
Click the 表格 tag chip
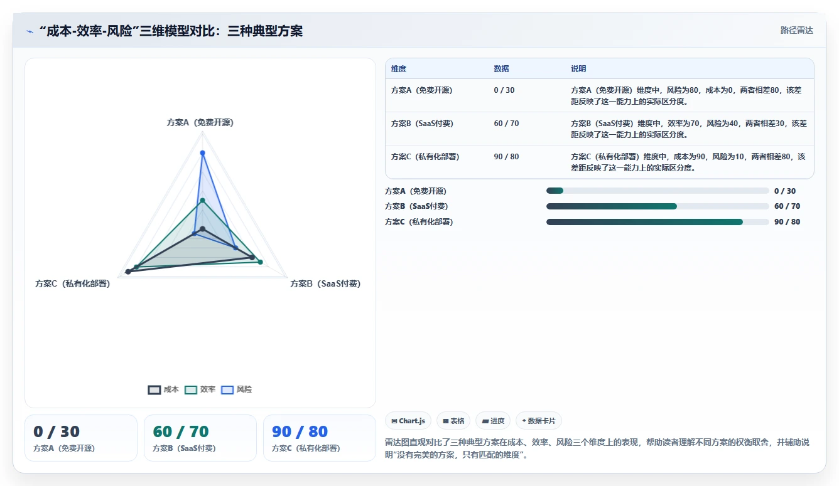click(x=453, y=421)
